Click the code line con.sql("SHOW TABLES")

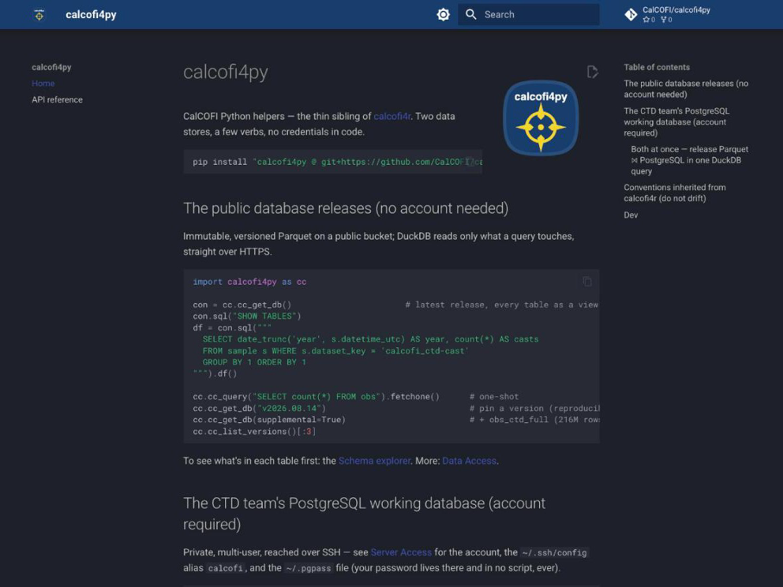tap(247, 316)
